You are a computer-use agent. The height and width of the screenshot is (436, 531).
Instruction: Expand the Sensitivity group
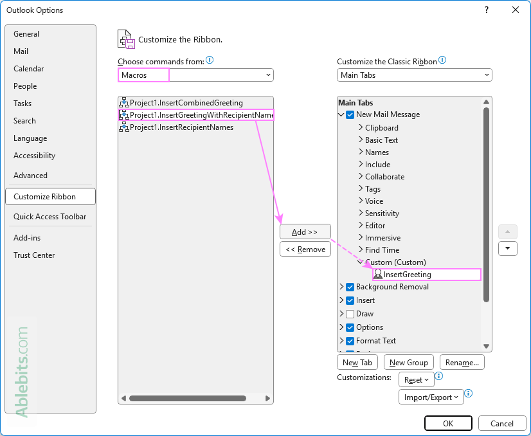pos(361,213)
